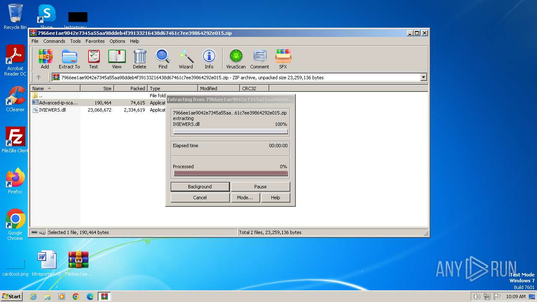Launch Firefox from desktop
The height and width of the screenshot is (302, 537).
coord(15,181)
